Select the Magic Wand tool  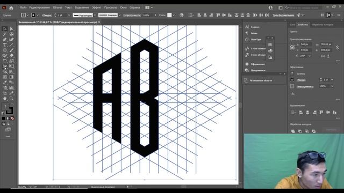(x=5, y=34)
